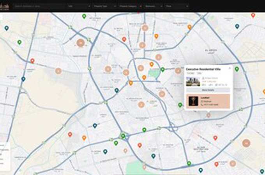
Task: Select the red pin in map's top-right corner
Action: (x=253, y=15)
